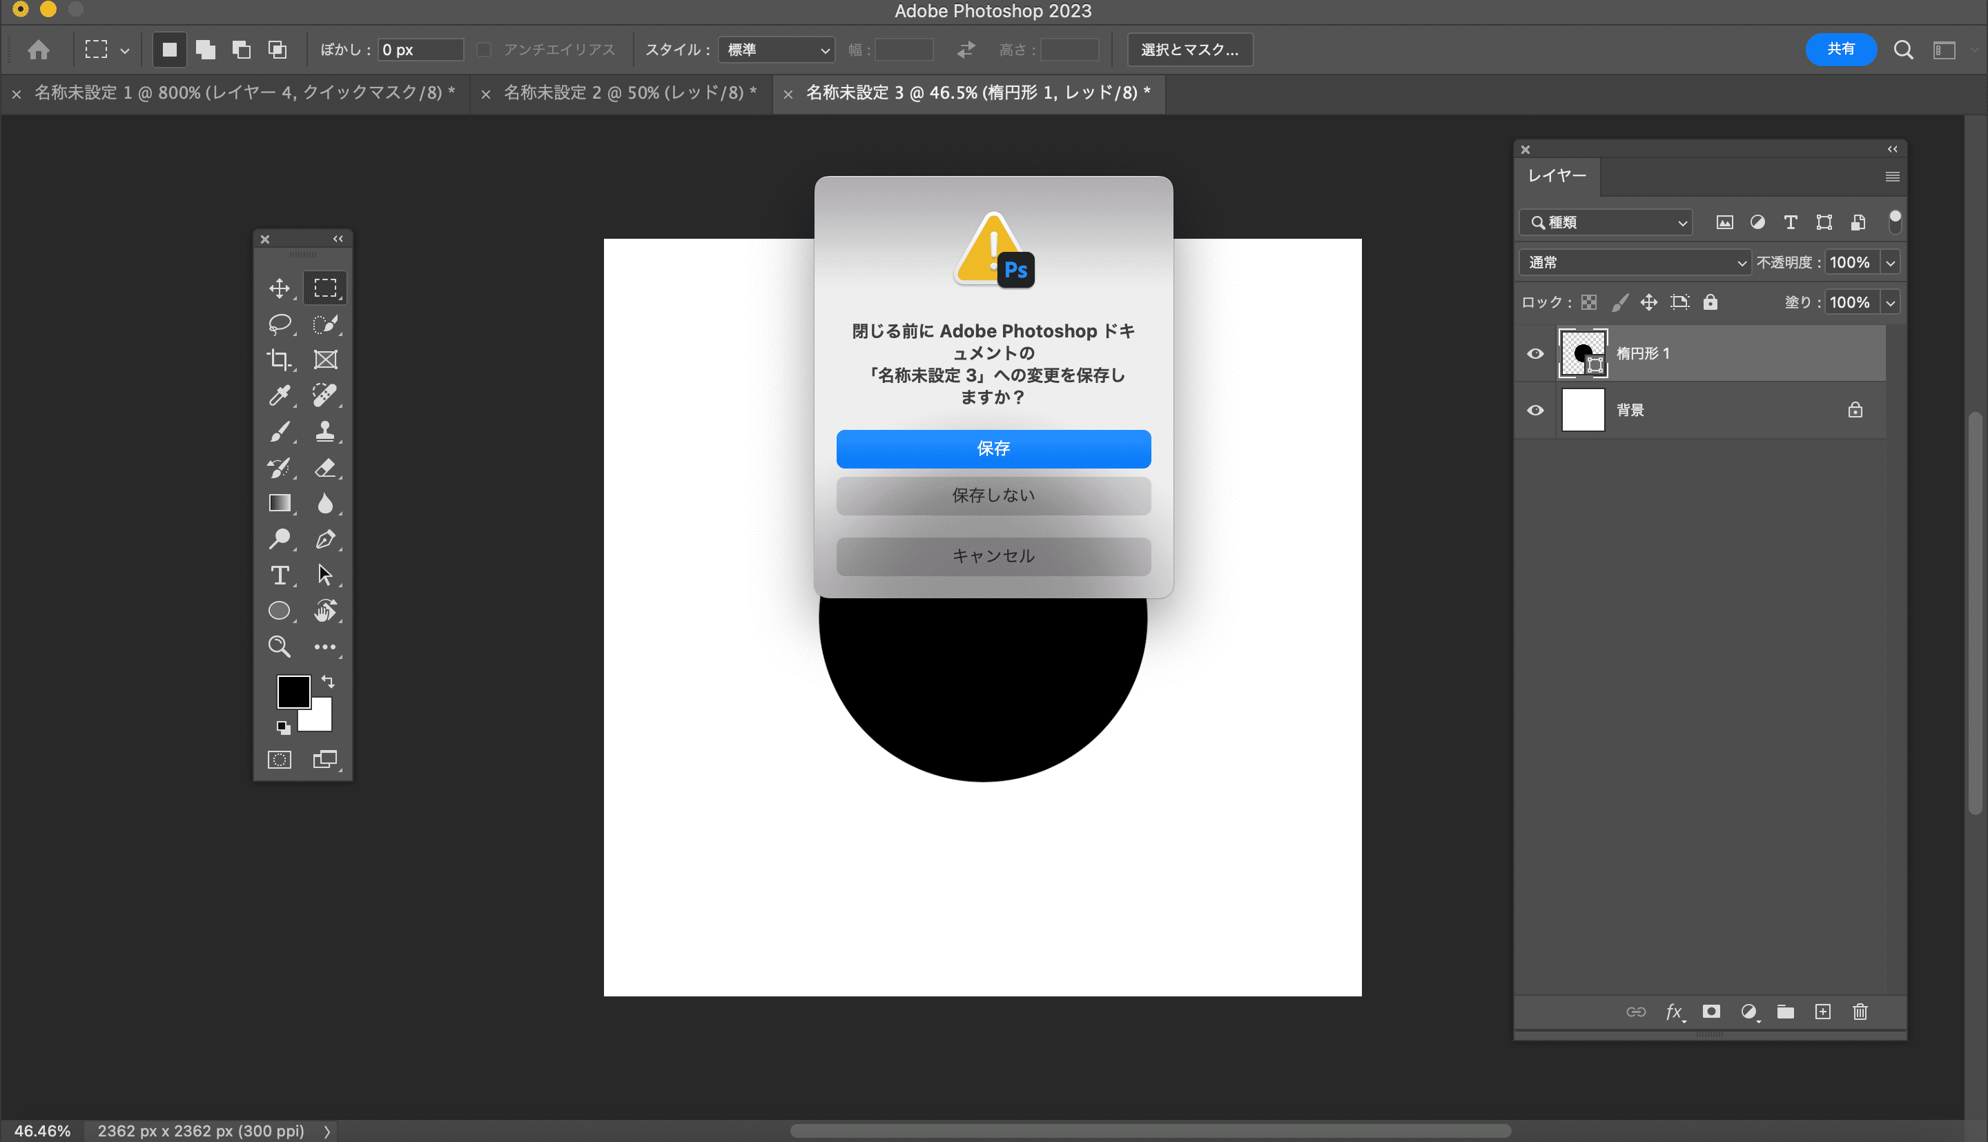Toggle Quick Mask mode
The height and width of the screenshot is (1142, 1988).
(280, 759)
